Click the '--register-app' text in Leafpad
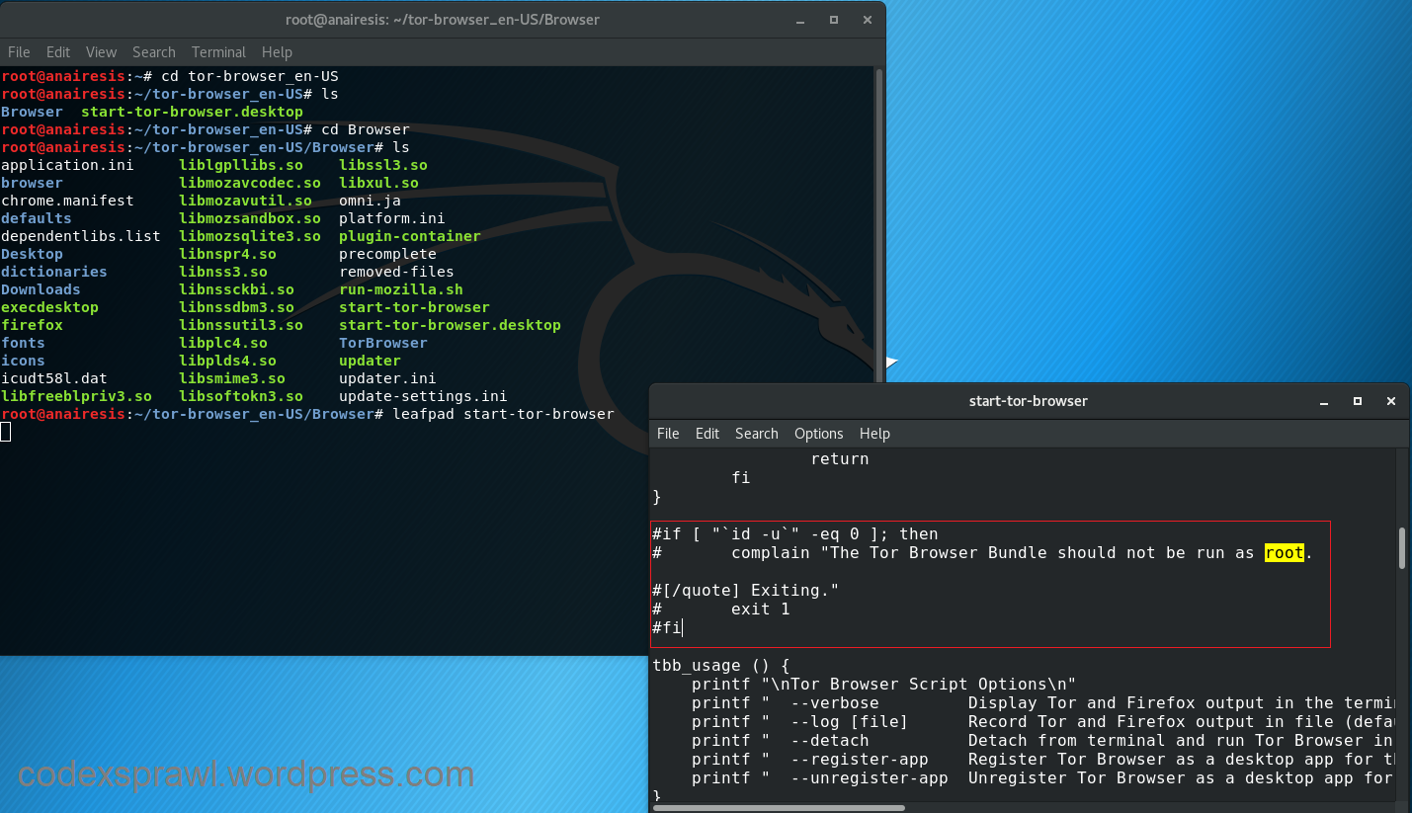This screenshot has height=813, width=1412. click(860, 760)
